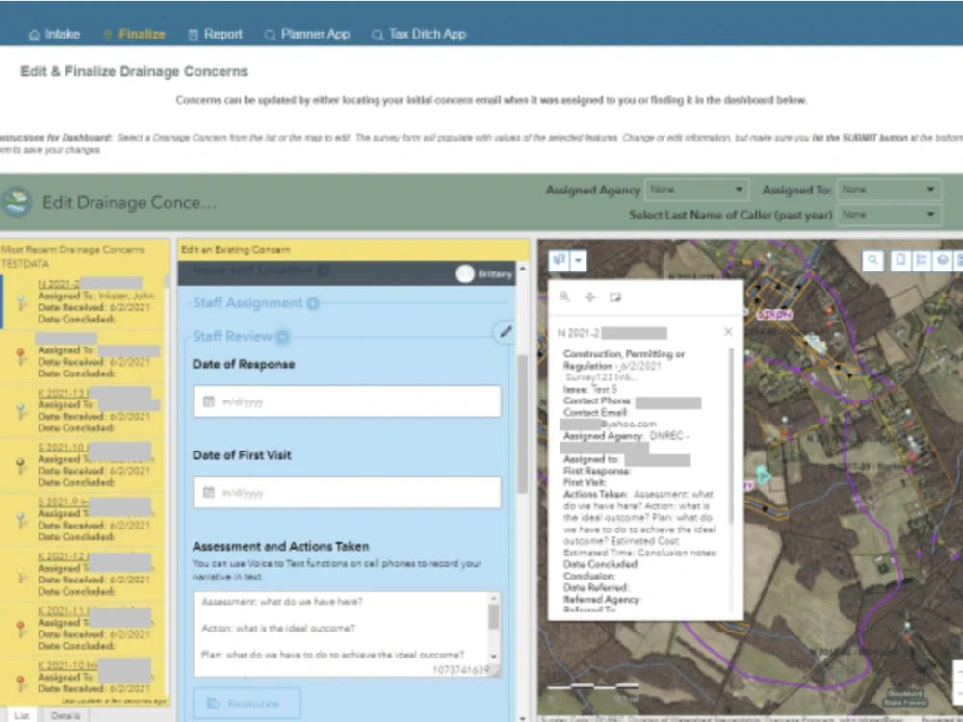963x722 pixels.
Task: Open the map bookmarks icon
Action: point(900,260)
